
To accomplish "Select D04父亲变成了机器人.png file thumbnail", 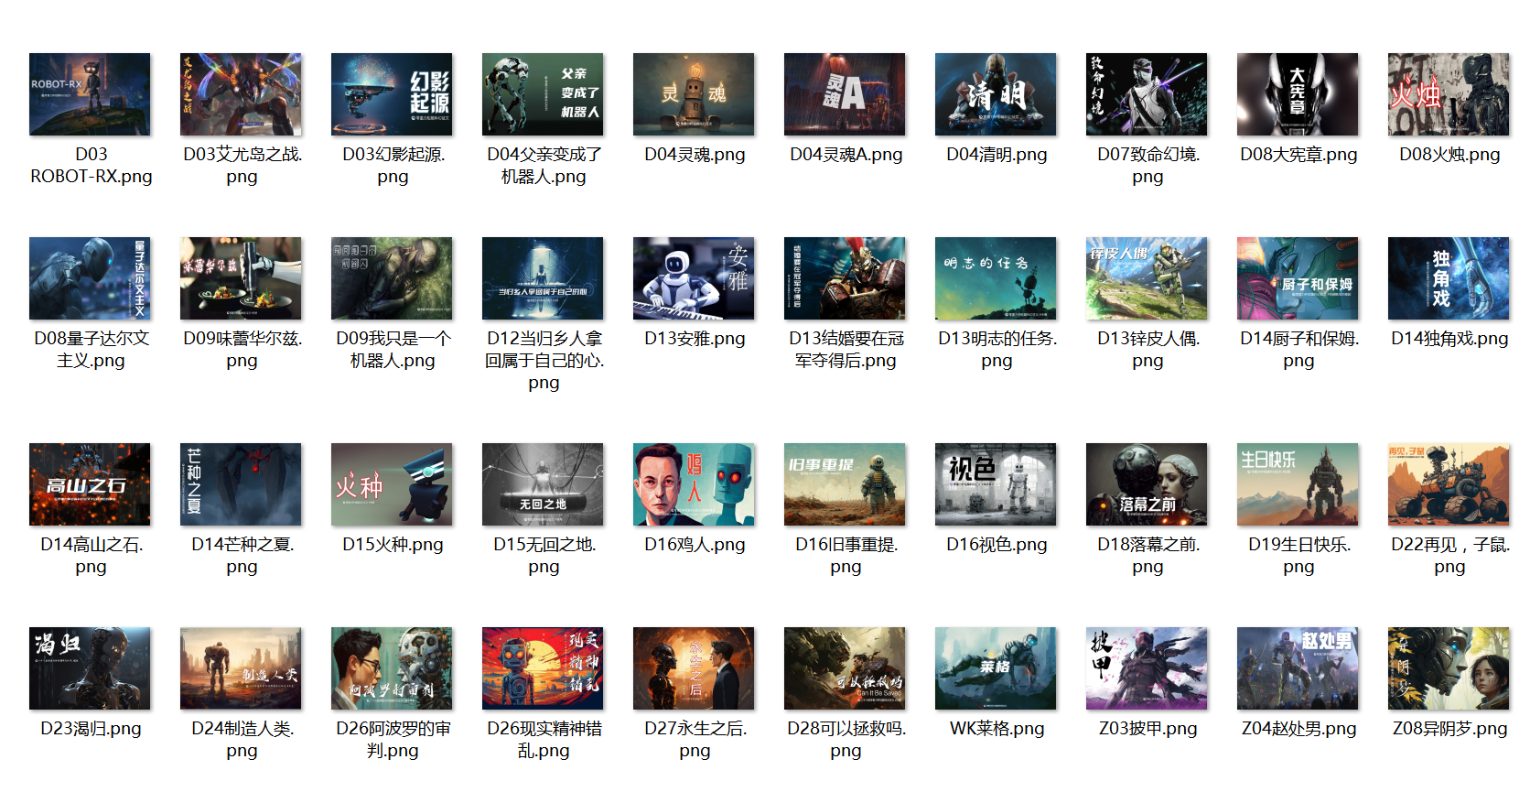I will [543, 94].
